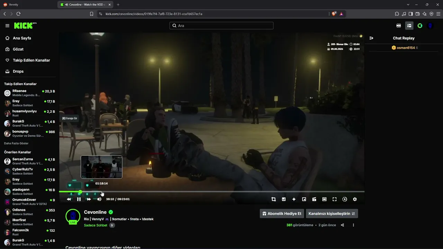Image resolution: width=443 pixels, height=249 pixels.
Task: Collapse the Kick sidebar with hamburger menu
Action: (x=7, y=26)
